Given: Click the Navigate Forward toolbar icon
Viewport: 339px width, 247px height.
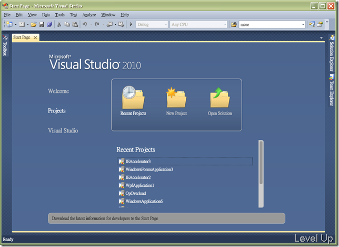Looking at the screenshot, I should (x=121, y=24).
